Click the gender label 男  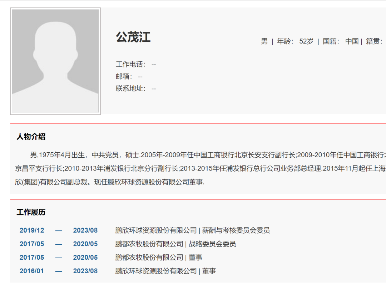[264, 41]
